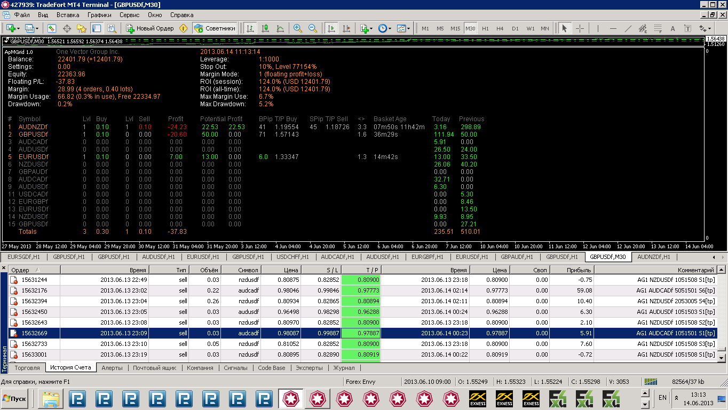Switch timeframe to D1
The image size is (728, 410).
515,28
